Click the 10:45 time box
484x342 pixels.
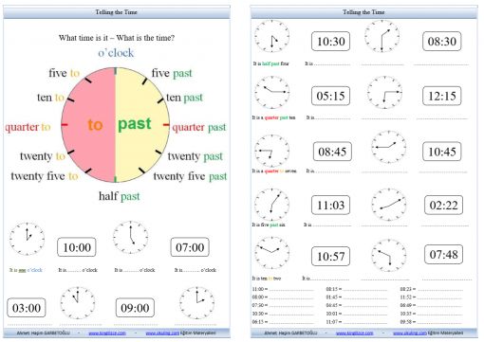(x=442, y=152)
